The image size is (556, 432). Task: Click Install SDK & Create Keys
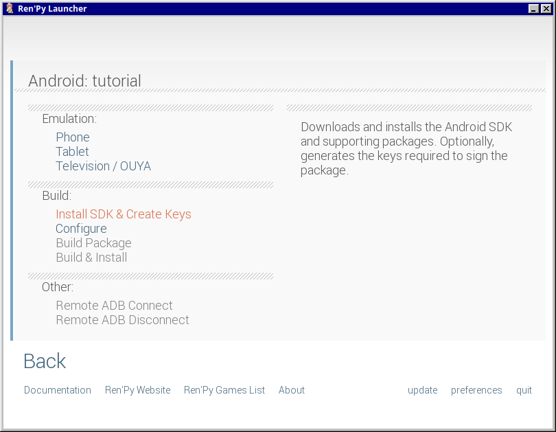pos(124,214)
